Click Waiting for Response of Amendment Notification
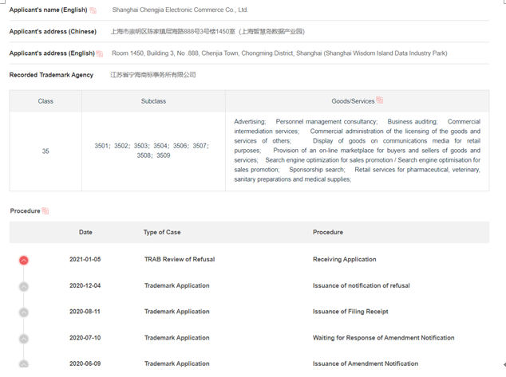 pos(383,338)
